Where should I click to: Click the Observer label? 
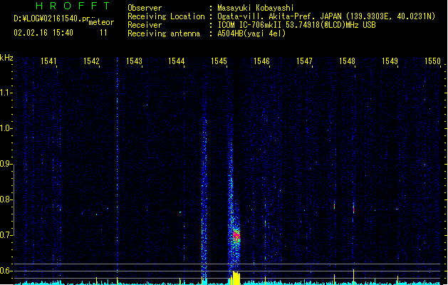(x=145, y=8)
